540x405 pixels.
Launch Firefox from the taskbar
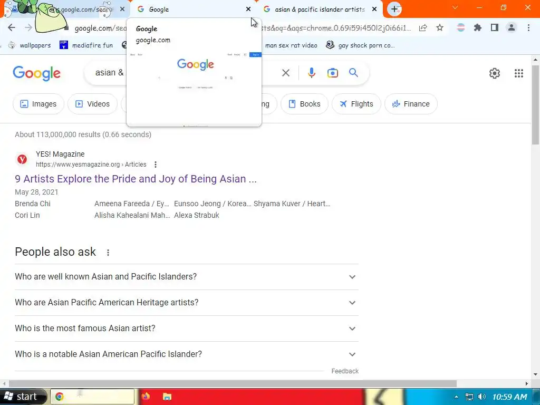(146, 397)
